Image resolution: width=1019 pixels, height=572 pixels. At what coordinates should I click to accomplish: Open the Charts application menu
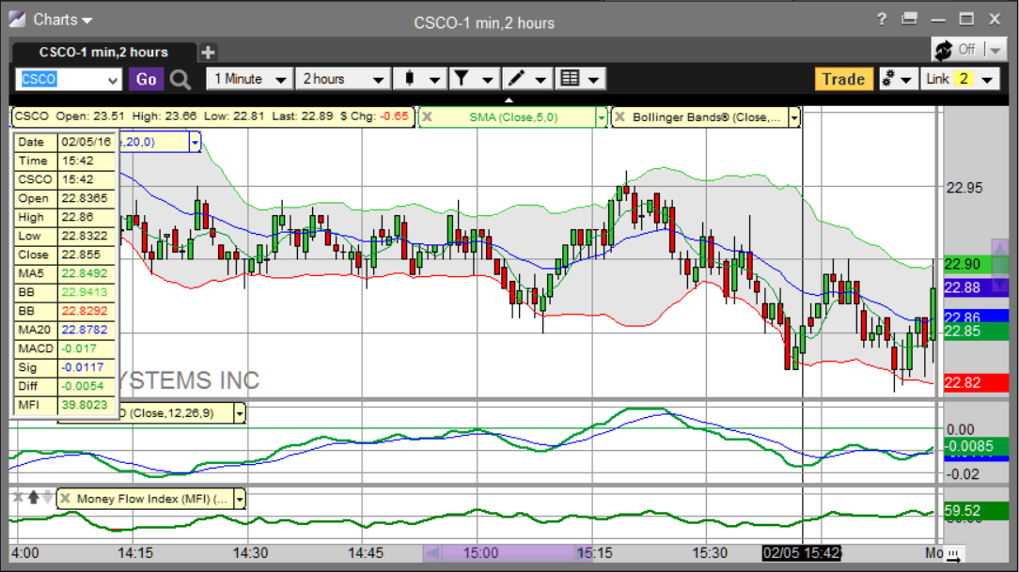click(62, 20)
